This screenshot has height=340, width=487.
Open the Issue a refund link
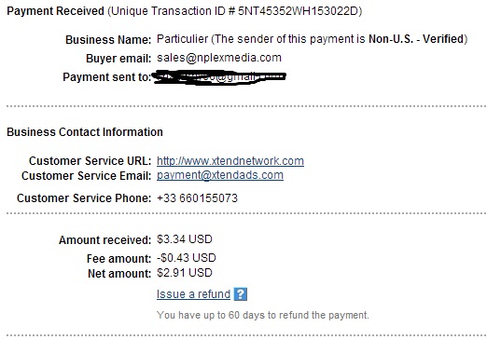point(193,294)
